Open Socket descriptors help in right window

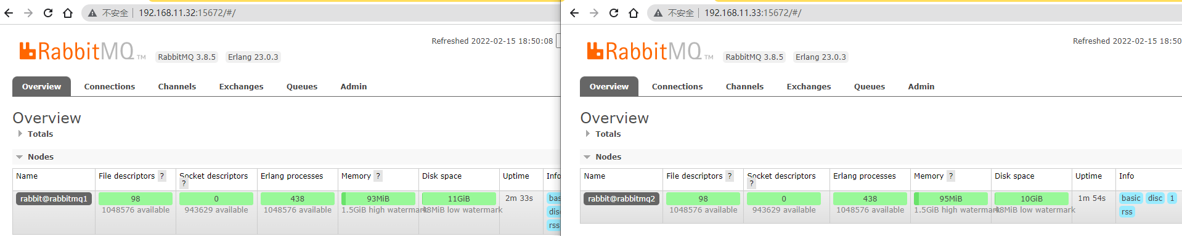[x=751, y=184]
